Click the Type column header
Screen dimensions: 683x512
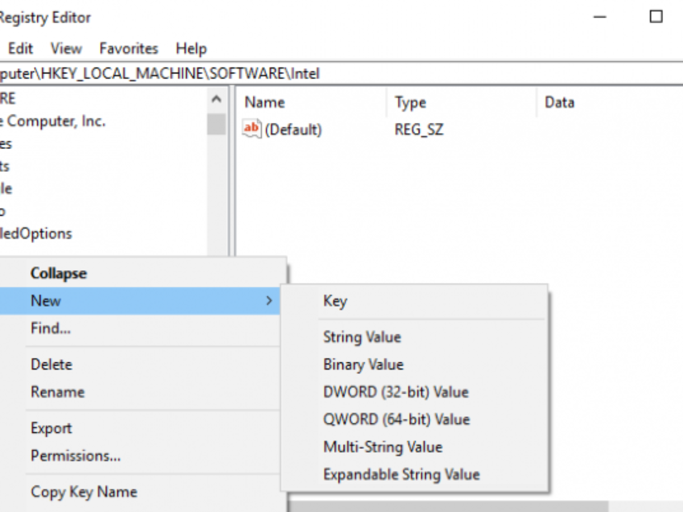click(x=410, y=102)
